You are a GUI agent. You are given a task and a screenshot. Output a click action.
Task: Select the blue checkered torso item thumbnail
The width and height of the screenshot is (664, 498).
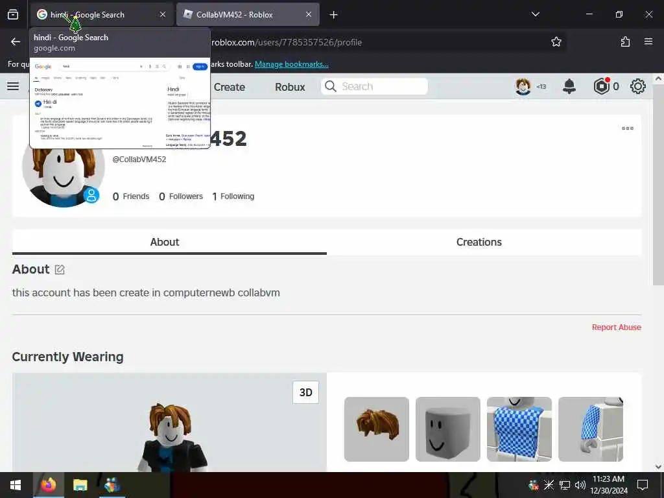point(519,429)
